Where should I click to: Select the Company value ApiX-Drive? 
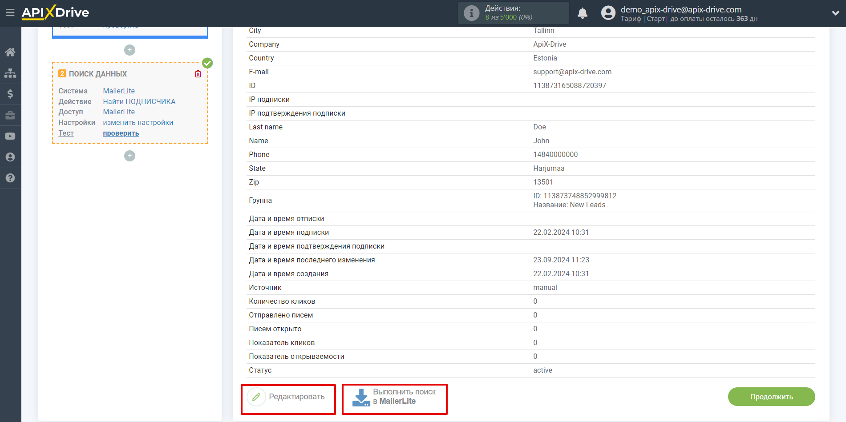pos(550,44)
